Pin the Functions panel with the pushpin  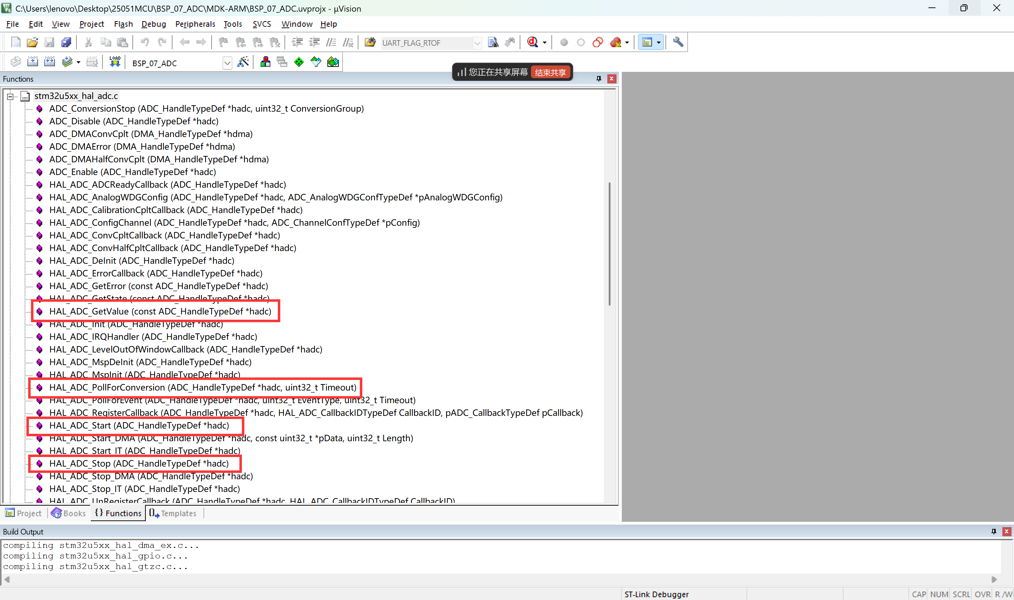pyautogui.click(x=599, y=79)
